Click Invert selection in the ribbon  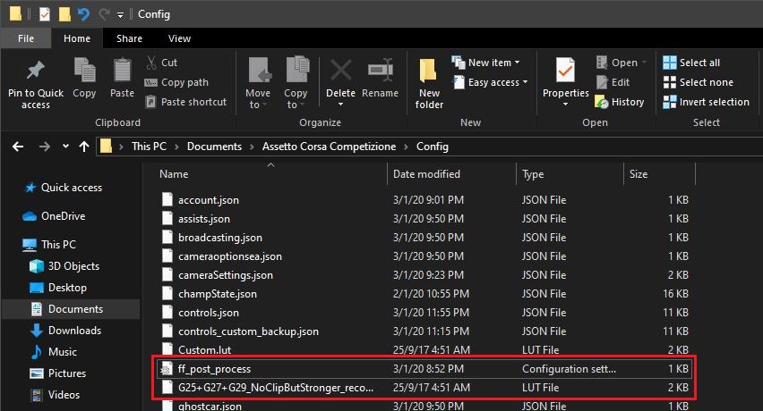(706, 102)
